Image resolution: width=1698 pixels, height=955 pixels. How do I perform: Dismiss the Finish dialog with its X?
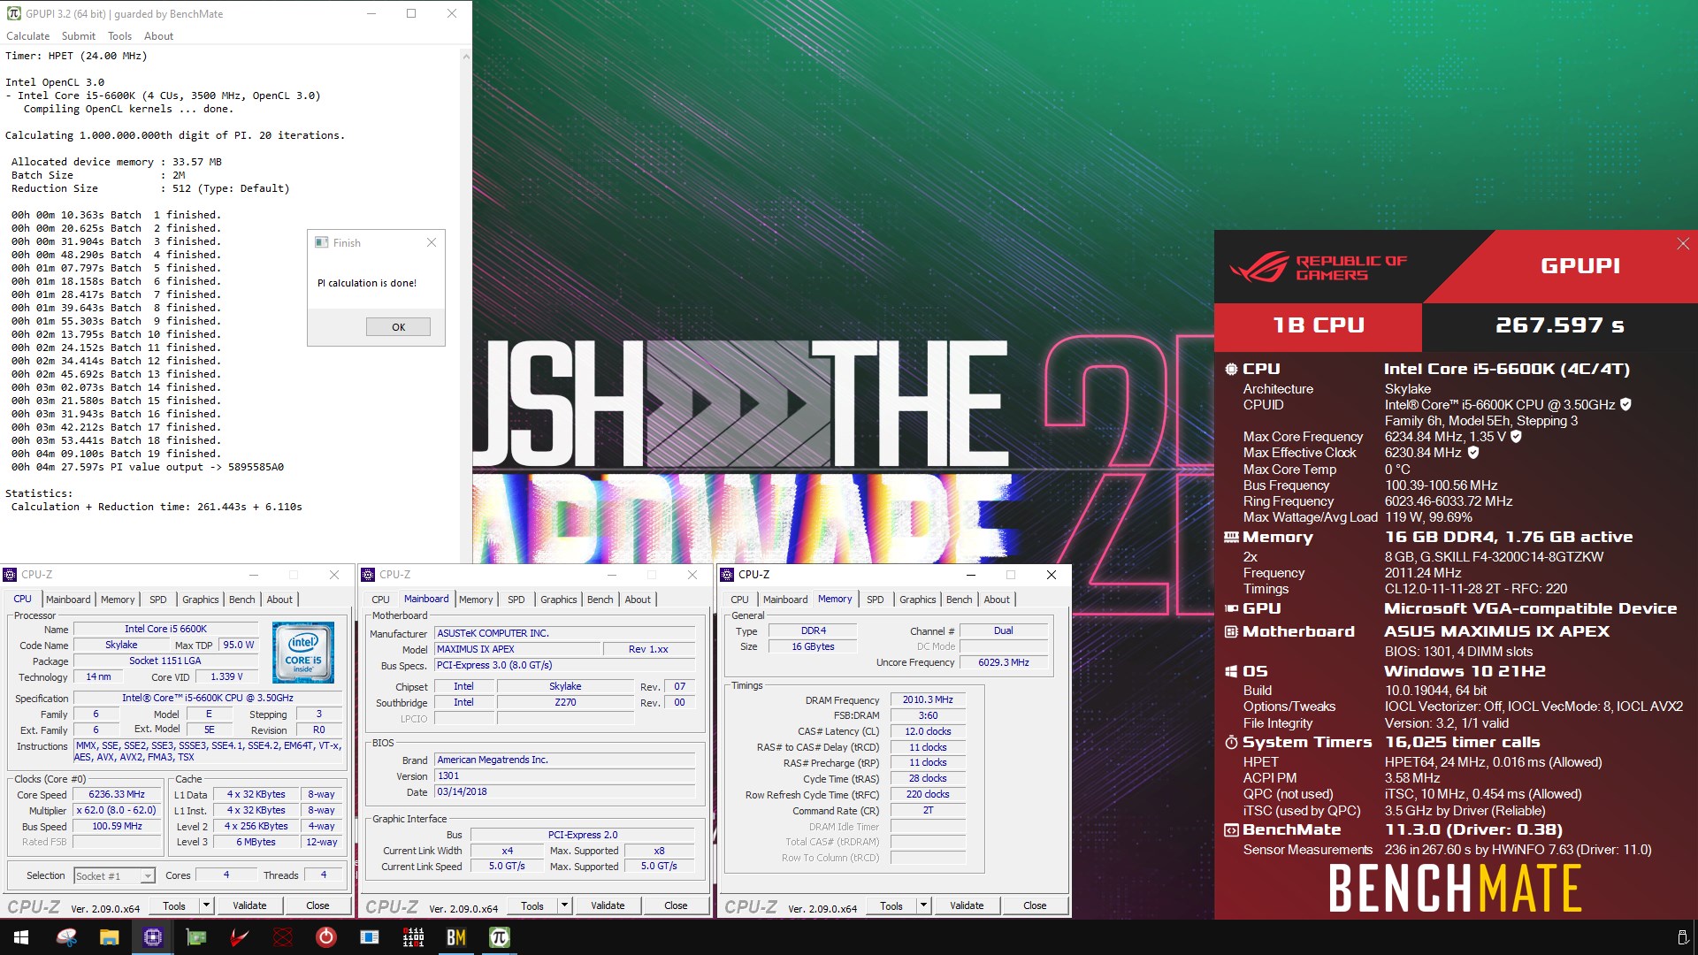[x=432, y=242]
